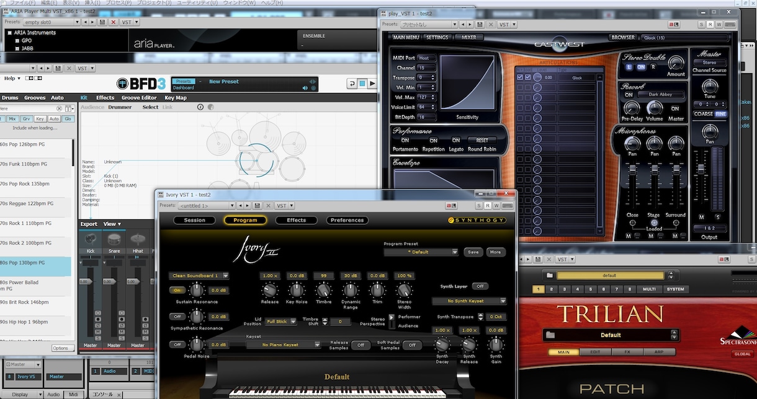
Task: Click the BFD3 speaker volume icon in dashboard
Action: [305, 88]
